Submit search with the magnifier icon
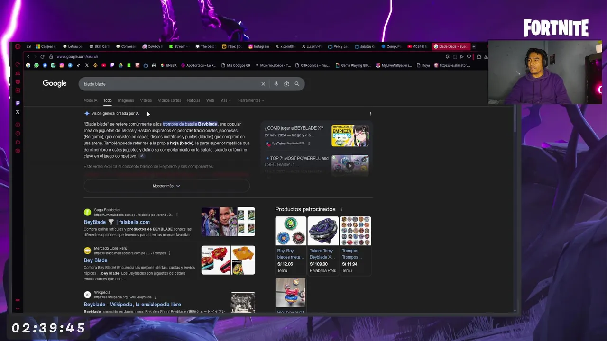This screenshot has width=607, height=341. [297, 84]
